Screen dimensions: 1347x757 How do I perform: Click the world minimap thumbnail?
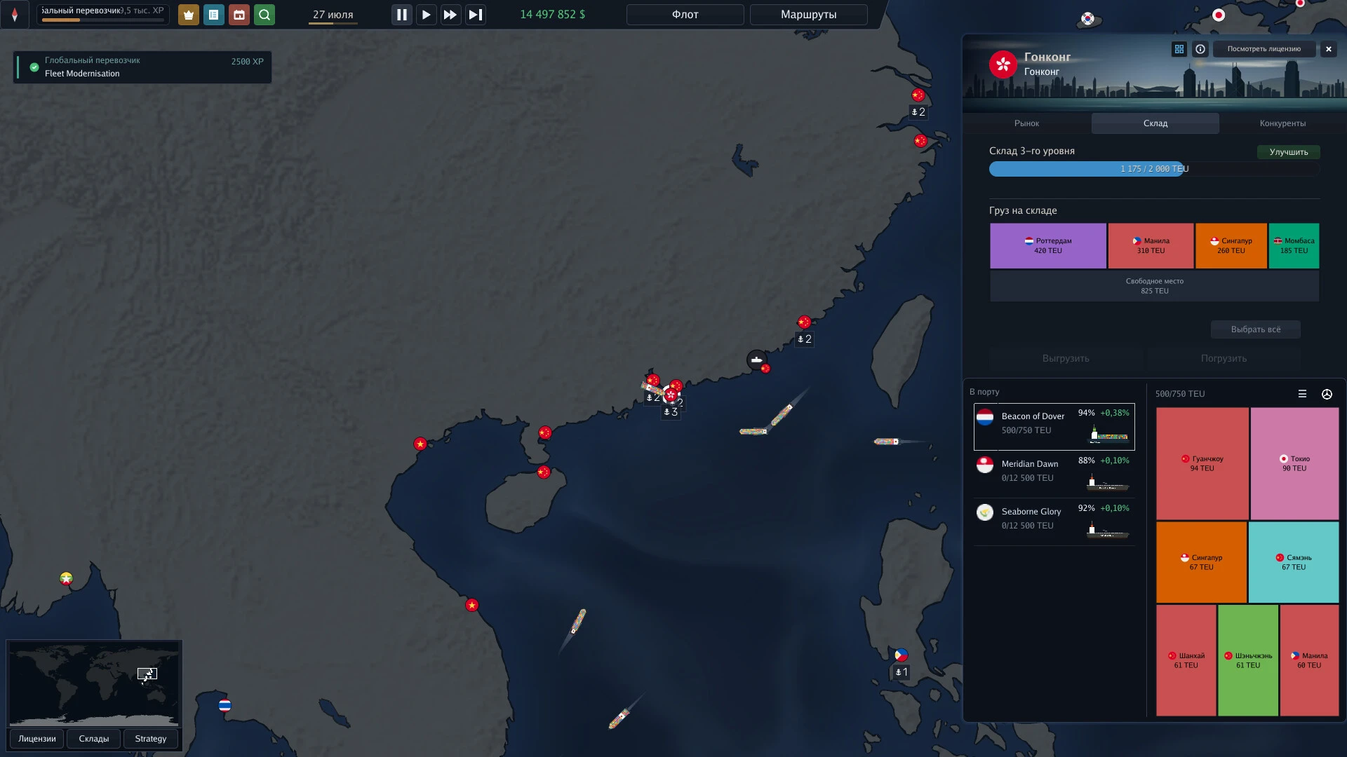tap(93, 684)
